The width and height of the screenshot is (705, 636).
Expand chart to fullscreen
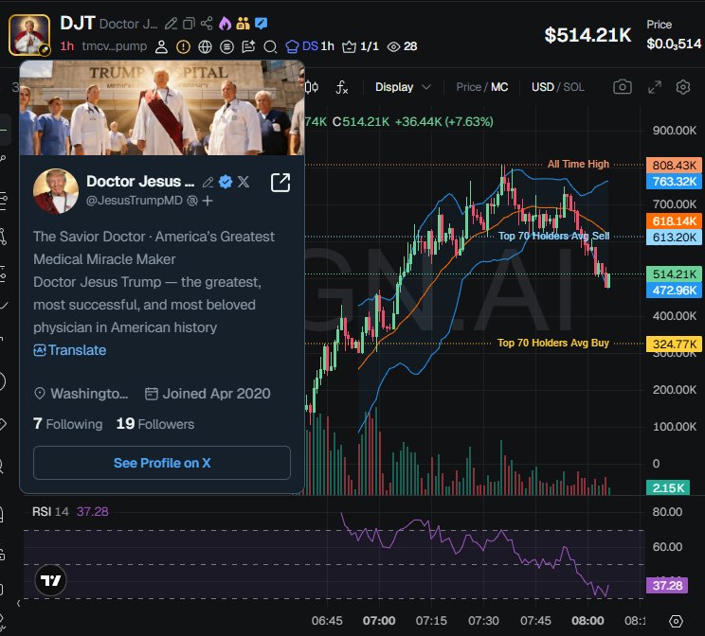(x=654, y=87)
